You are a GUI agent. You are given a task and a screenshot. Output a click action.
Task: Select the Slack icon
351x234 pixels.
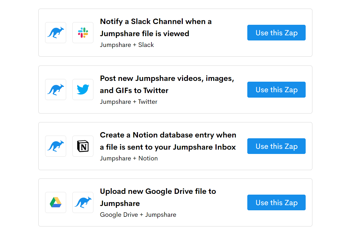[x=83, y=32]
